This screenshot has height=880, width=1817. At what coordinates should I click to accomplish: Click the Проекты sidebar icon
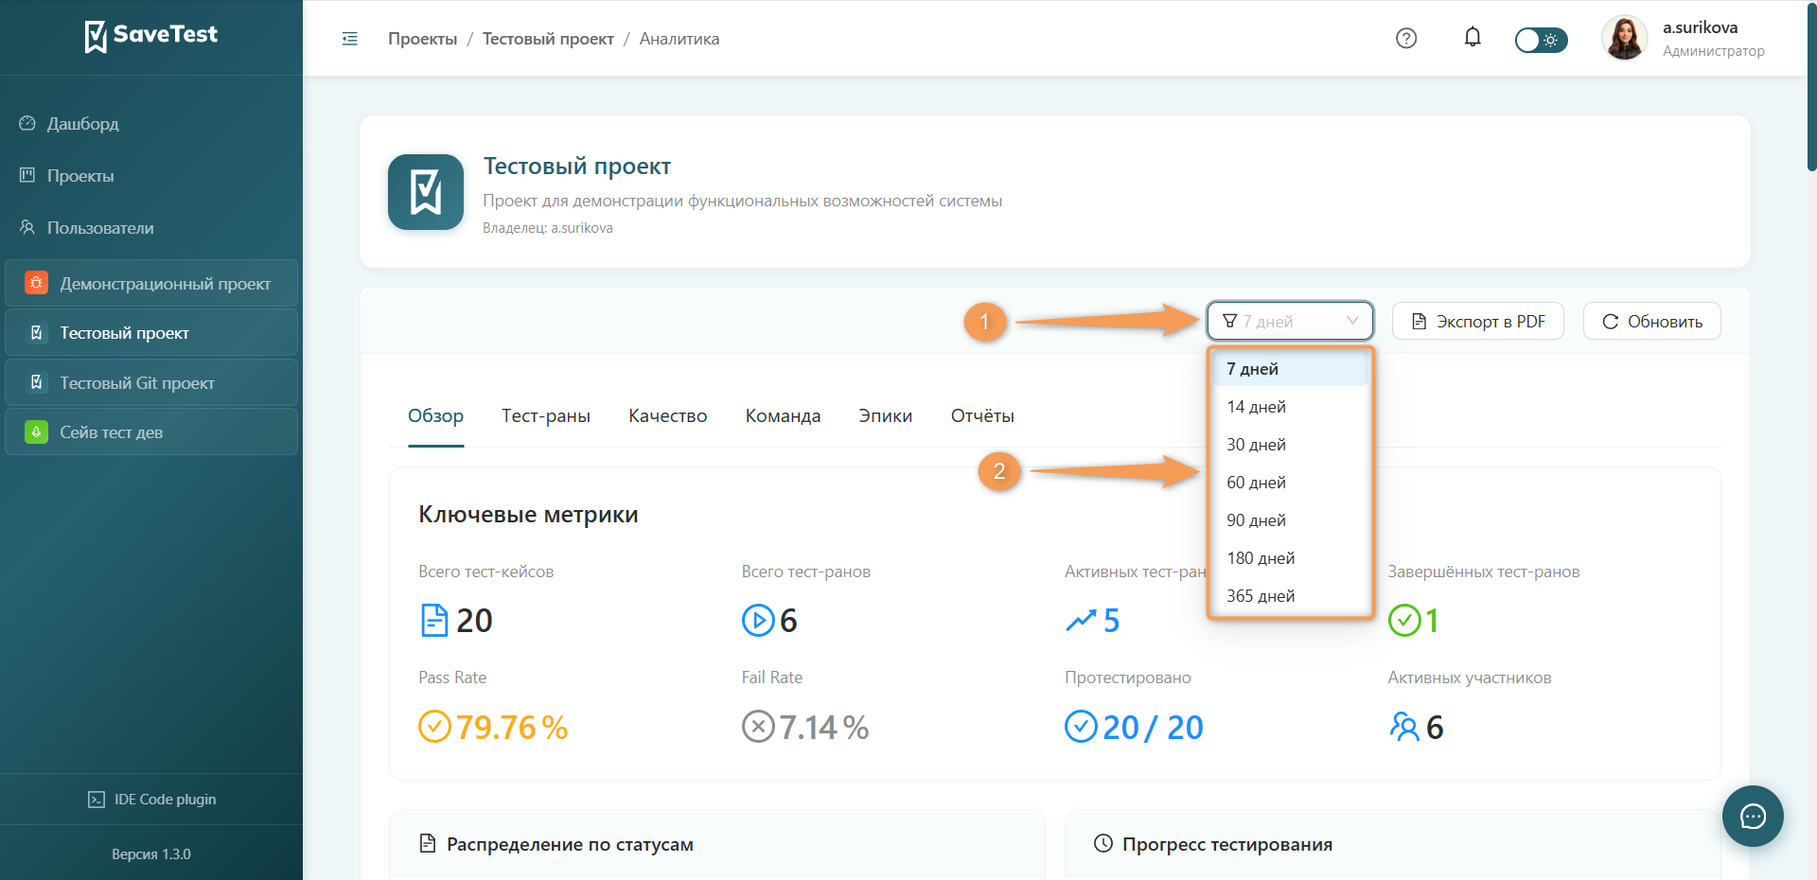point(27,175)
